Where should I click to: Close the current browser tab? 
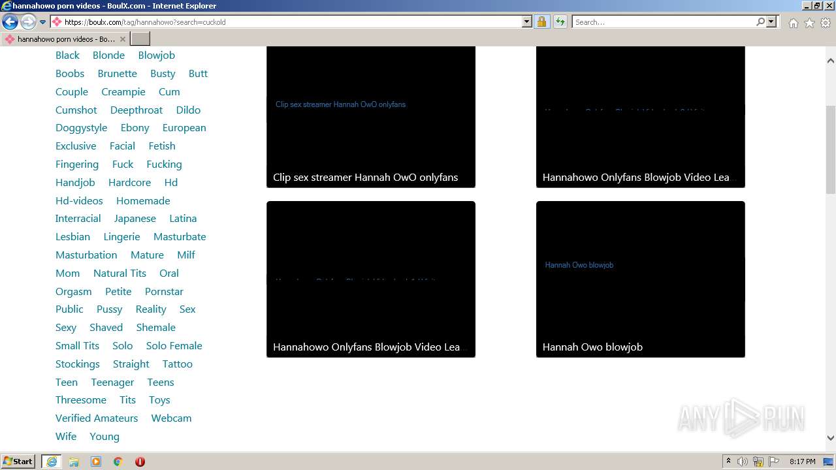coord(122,39)
